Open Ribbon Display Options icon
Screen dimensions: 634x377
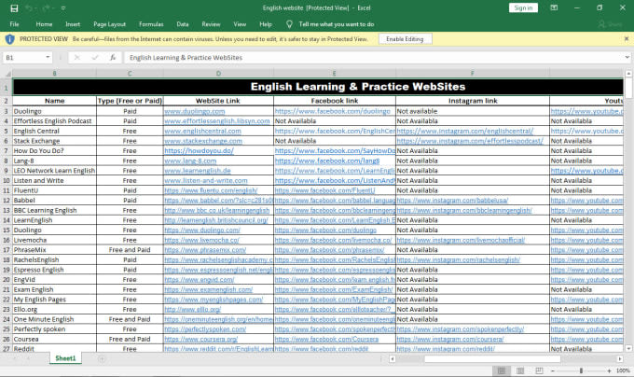[554, 7]
